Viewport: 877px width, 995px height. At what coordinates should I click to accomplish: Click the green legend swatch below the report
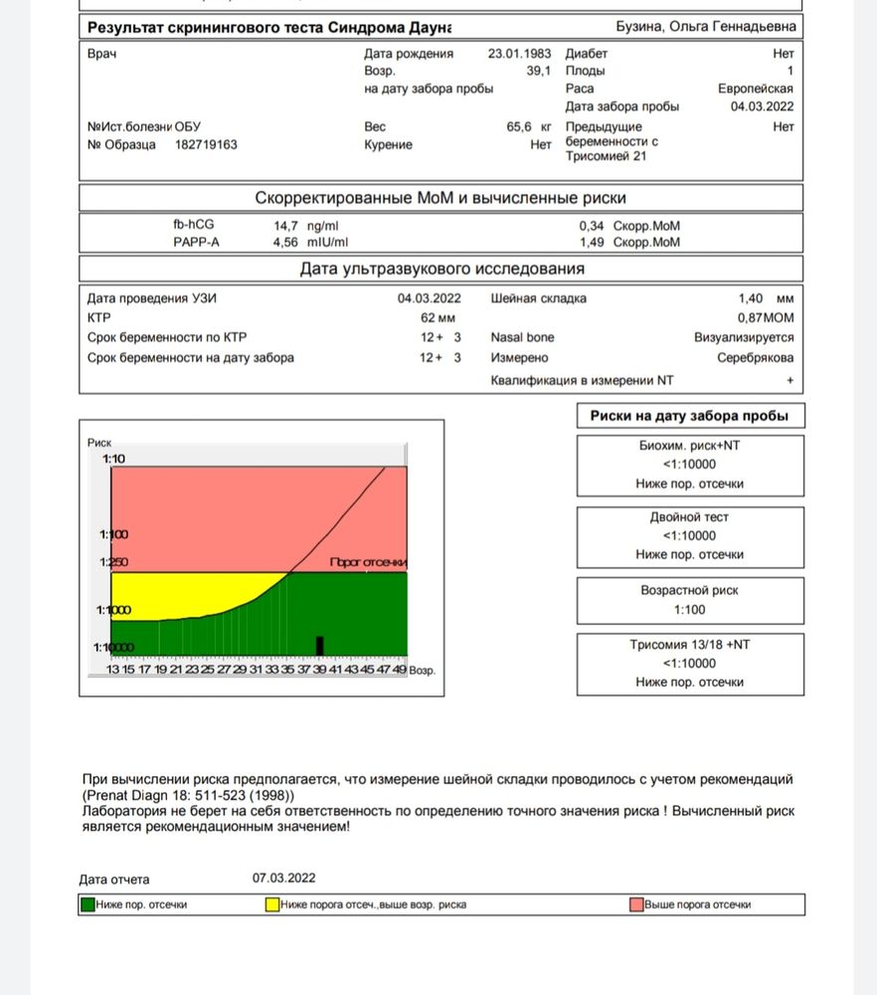tap(88, 904)
